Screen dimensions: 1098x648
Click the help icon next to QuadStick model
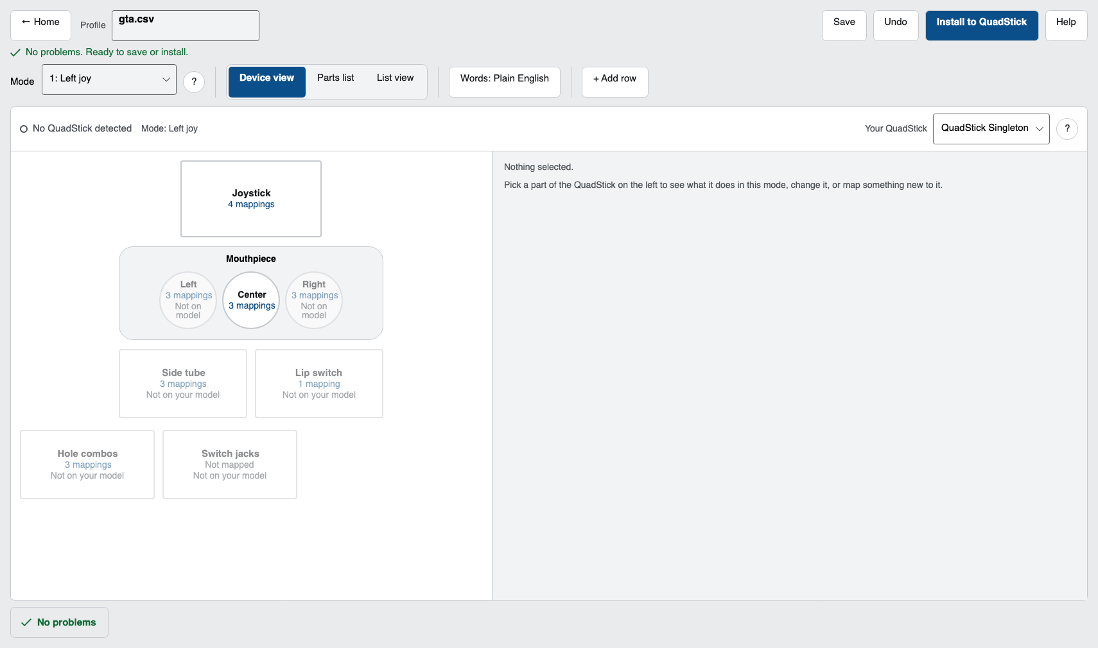tap(1067, 128)
